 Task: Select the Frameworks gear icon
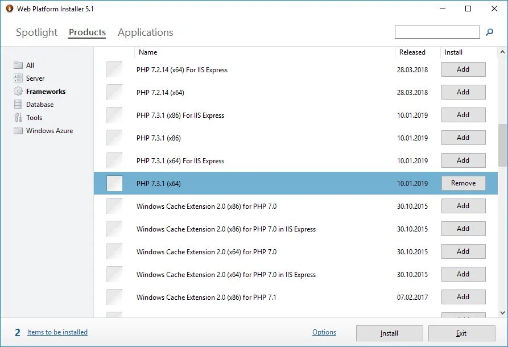pos(18,92)
